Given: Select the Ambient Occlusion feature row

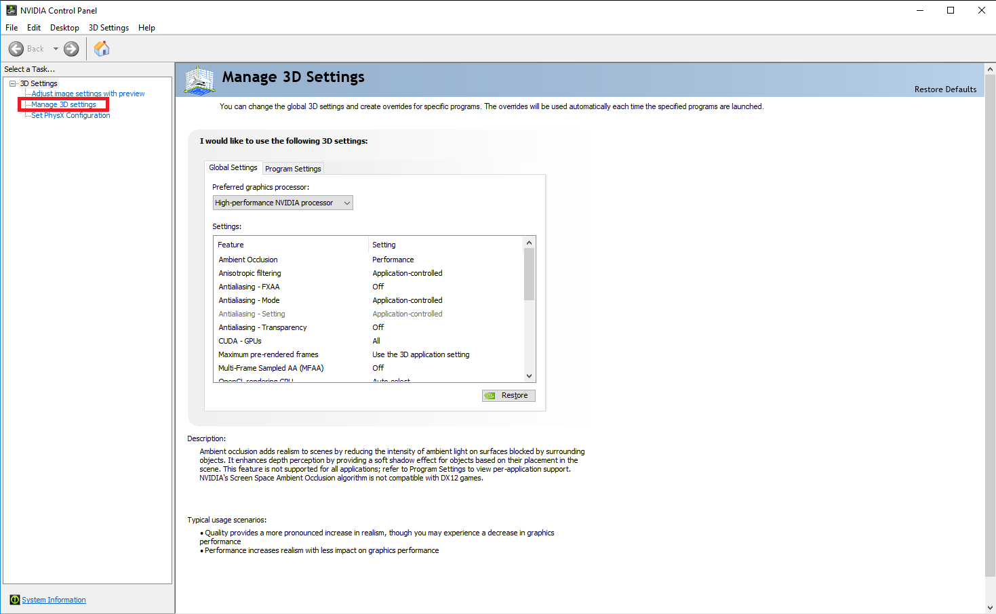Looking at the screenshot, I should tap(370, 260).
